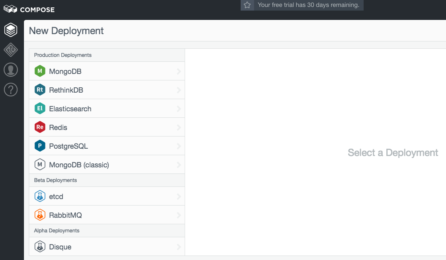The image size is (446, 260).
Task: Click the PostgreSQL 'P' icon
Action: point(40,145)
